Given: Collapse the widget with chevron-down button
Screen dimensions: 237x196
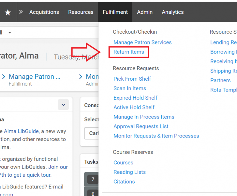Looking at the screenshot, I should pyautogui.click(x=63, y=105).
